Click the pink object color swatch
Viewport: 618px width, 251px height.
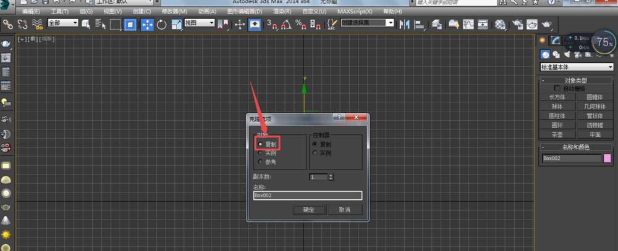[607, 158]
